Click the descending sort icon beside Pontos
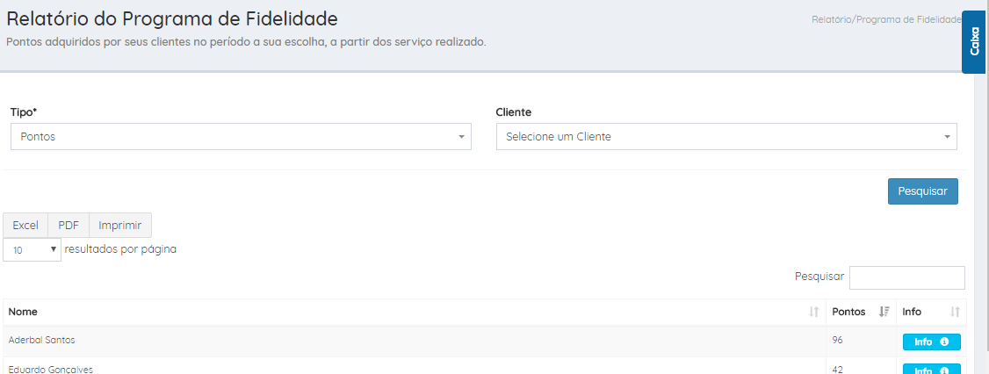The height and width of the screenshot is (374, 989). pyautogui.click(x=884, y=312)
